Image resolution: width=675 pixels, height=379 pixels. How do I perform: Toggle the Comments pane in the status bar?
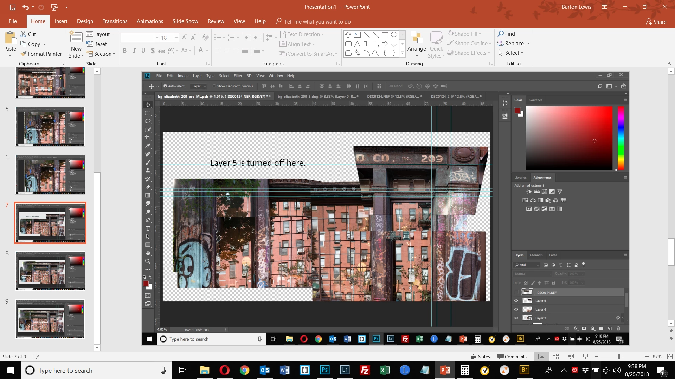tap(512, 357)
